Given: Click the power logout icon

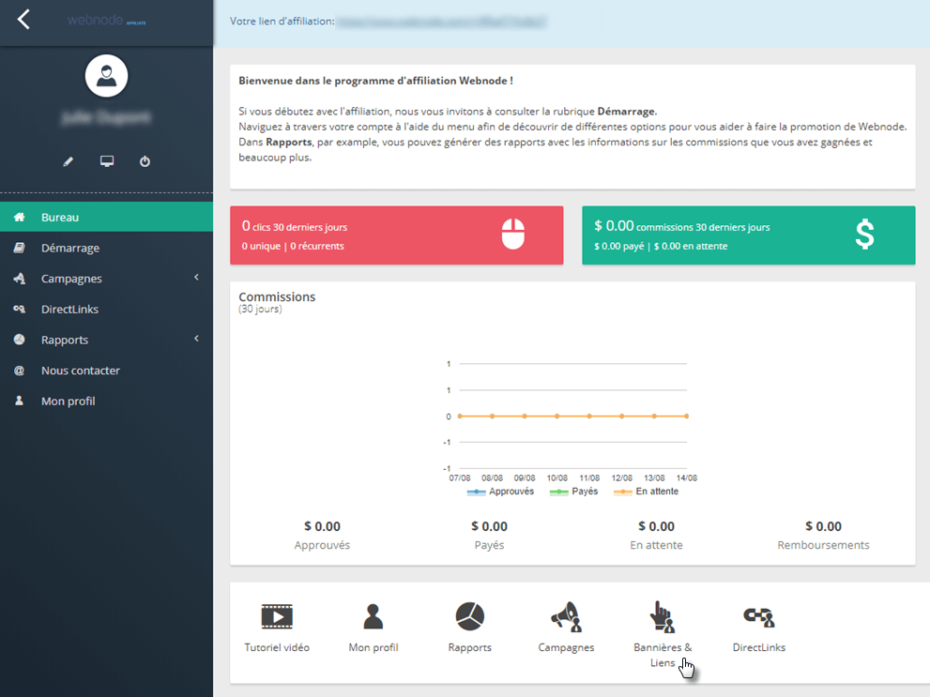Looking at the screenshot, I should 145,160.
